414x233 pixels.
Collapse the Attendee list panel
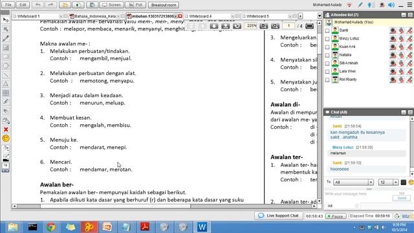click(404, 15)
